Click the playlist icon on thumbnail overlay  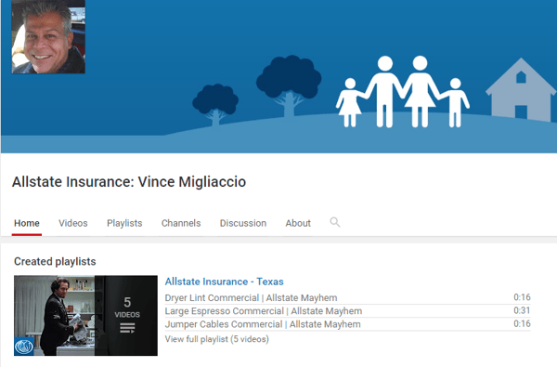pos(127,328)
